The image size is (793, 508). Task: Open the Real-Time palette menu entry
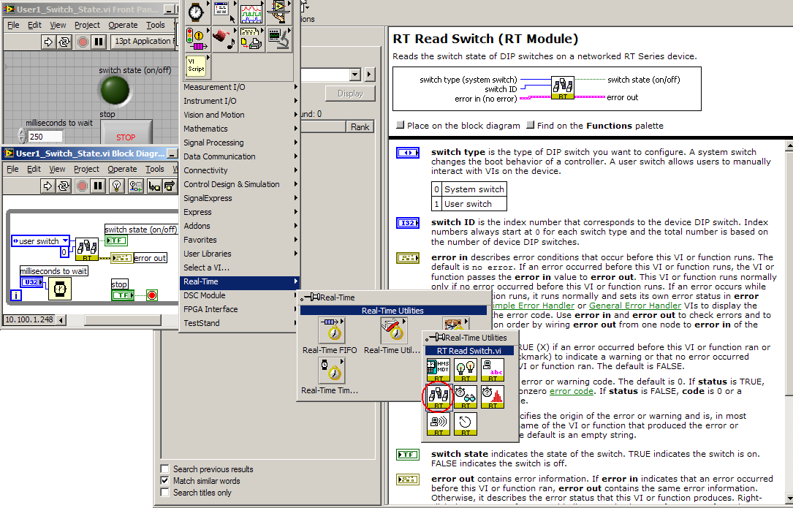pyautogui.click(x=240, y=281)
